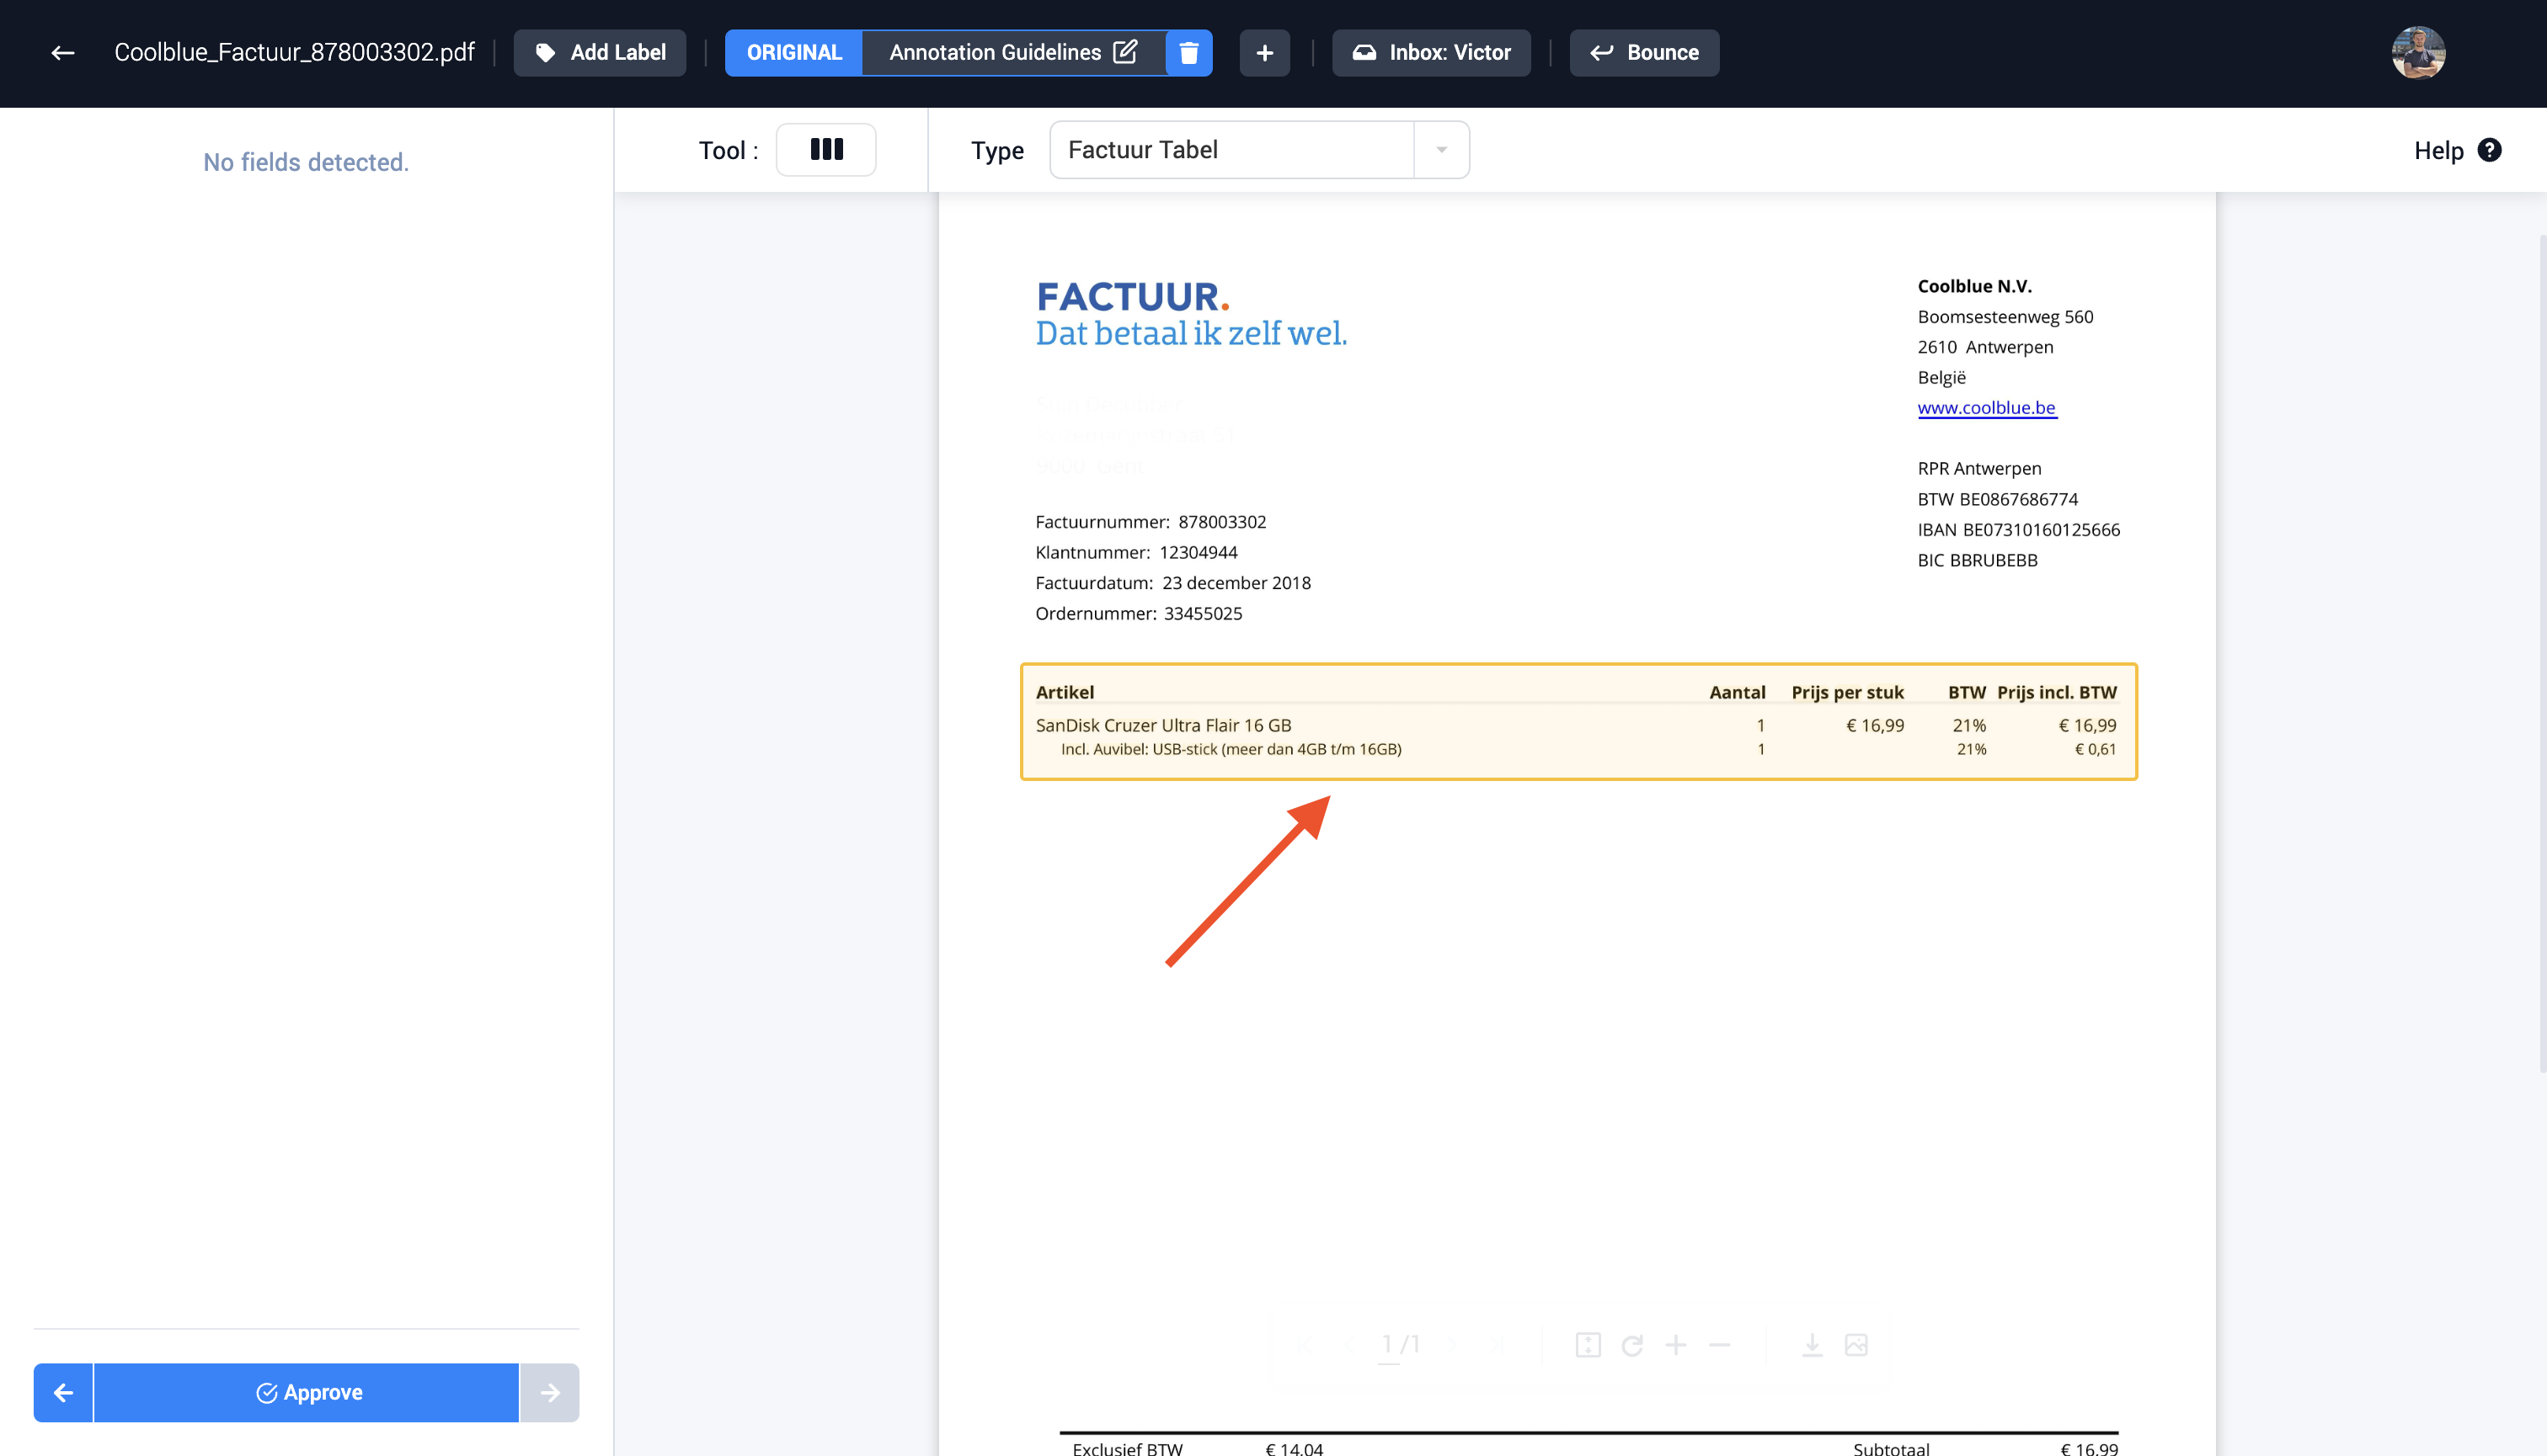Select the table column tool icon
Screen dimensions: 2547x1456
[825, 150]
